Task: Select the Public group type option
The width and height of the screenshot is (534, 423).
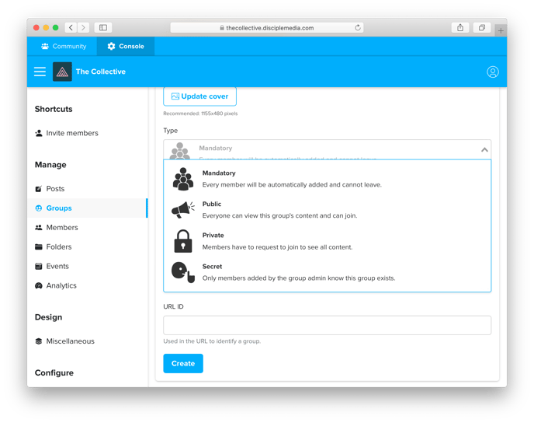Action: click(x=328, y=210)
